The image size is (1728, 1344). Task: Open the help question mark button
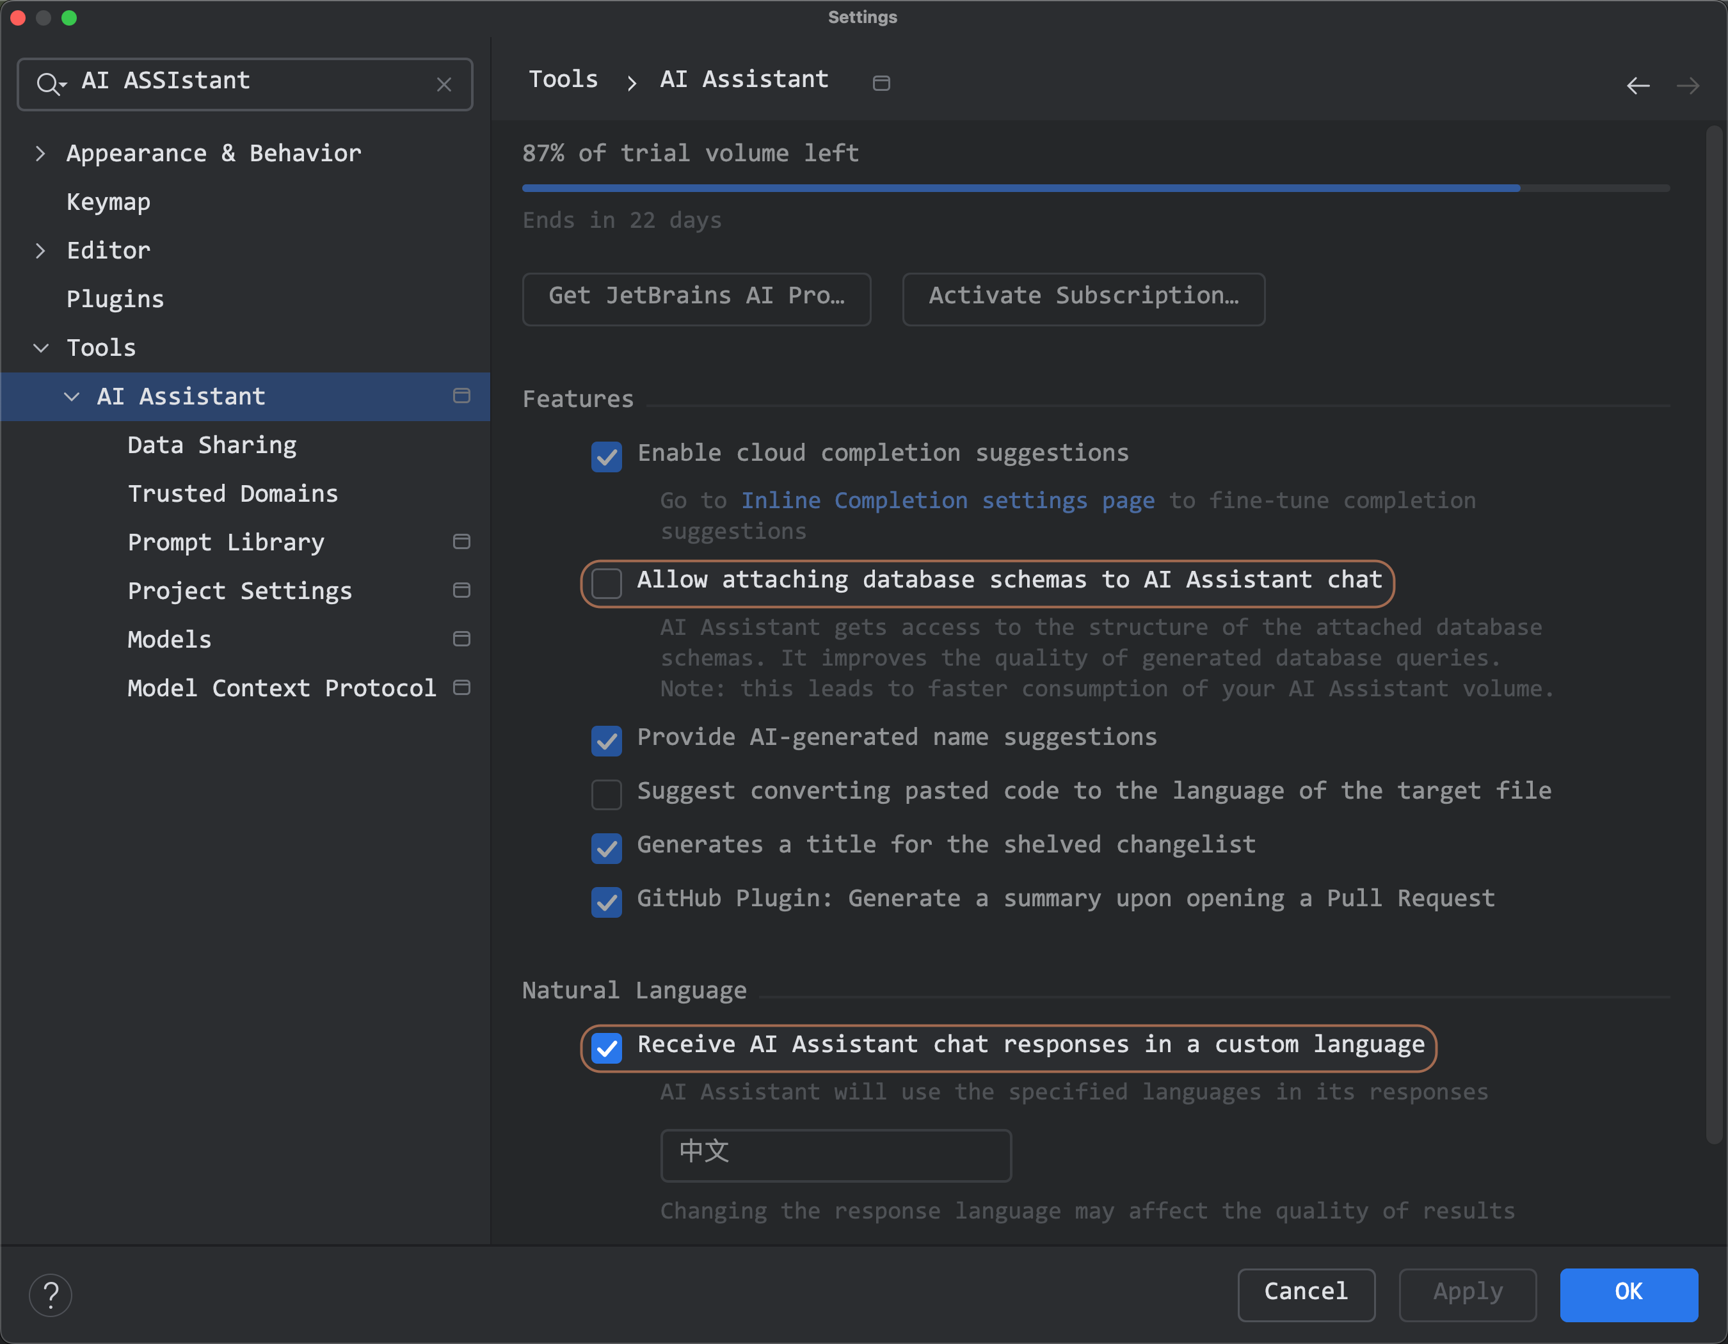(x=50, y=1294)
